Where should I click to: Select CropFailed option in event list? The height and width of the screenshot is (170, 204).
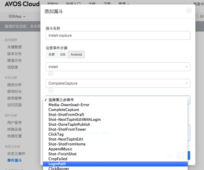58,159
